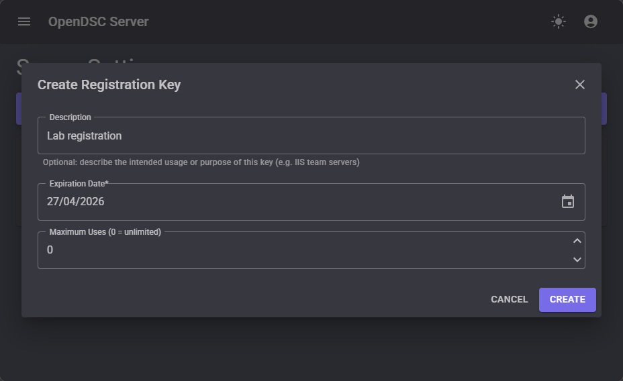Open the user account menu

590,21
